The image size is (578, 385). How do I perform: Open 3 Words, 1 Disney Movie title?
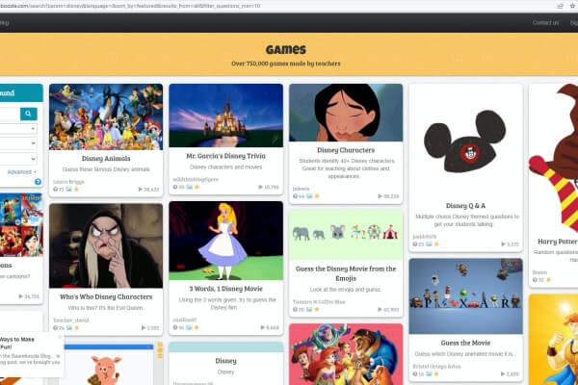pos(226,289)
